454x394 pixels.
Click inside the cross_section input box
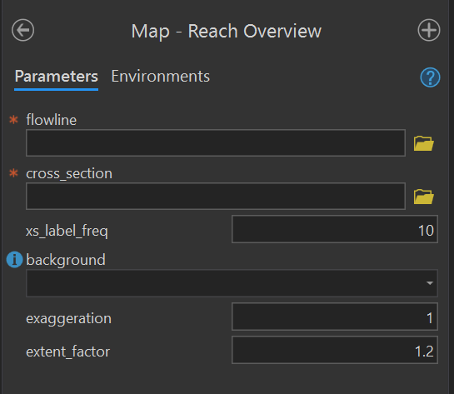(216, 197)
